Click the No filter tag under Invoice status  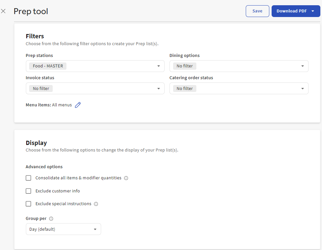pyautogui.click(x=41, y=89)
